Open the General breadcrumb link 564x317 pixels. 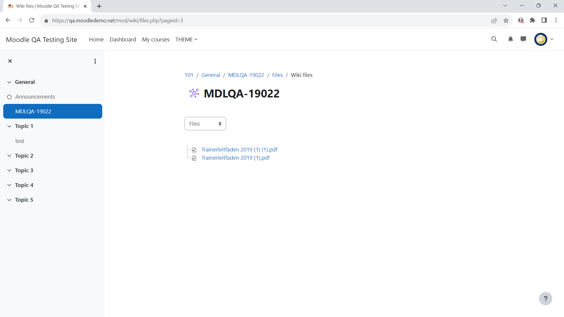click(x=211, y=75)
